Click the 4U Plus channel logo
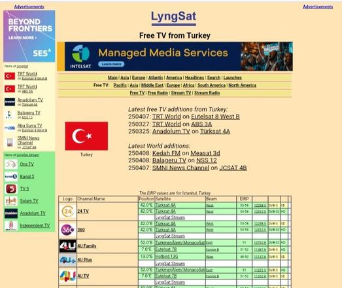This screenshot has height=288, width=342. 67,260
